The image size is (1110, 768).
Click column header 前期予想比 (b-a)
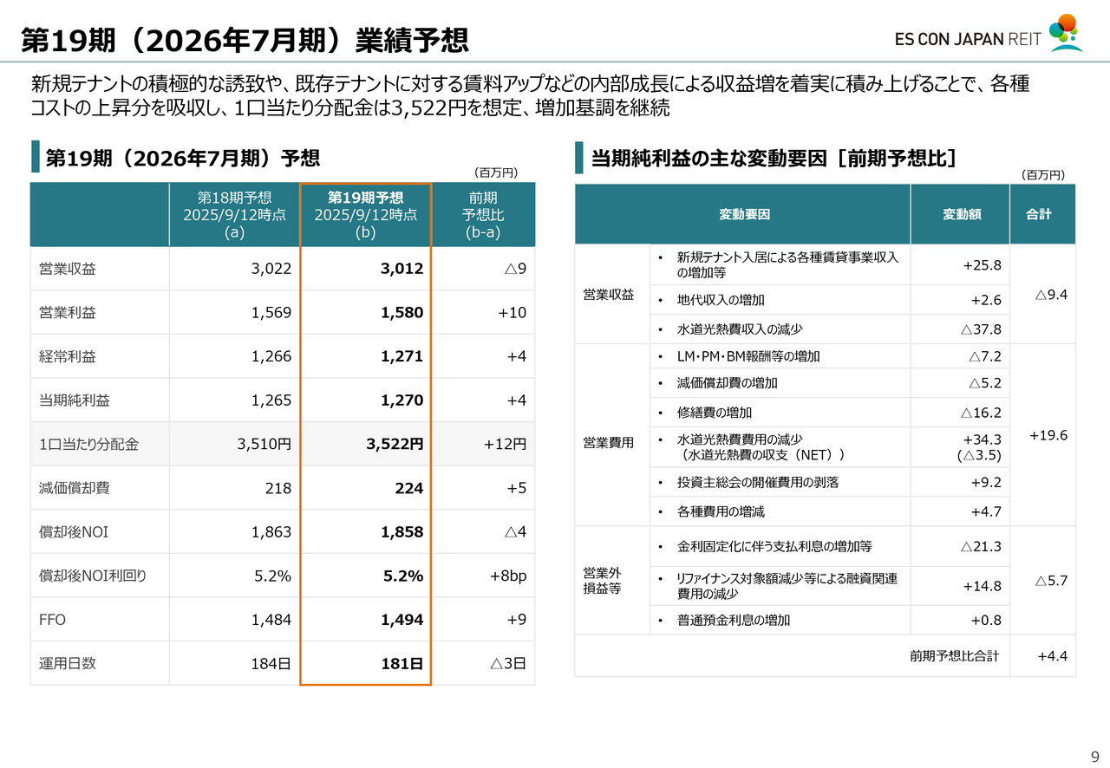[x=483, y=215]
